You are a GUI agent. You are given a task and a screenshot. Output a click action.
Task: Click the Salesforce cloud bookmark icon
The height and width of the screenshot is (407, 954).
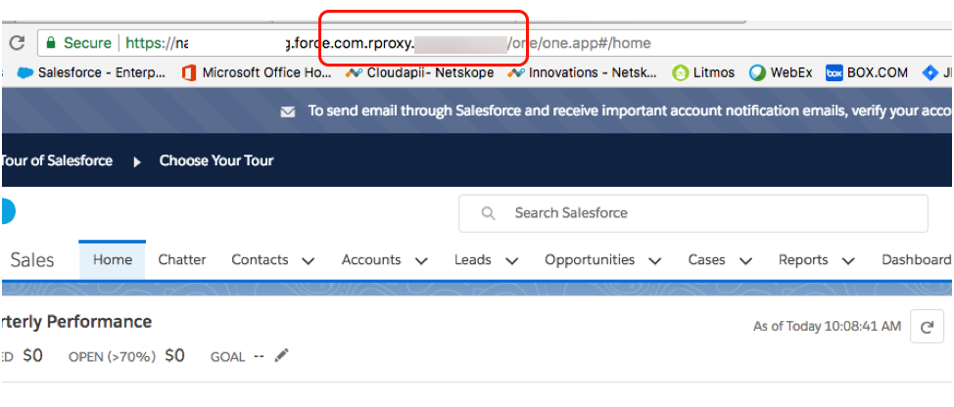click(24, 73)
